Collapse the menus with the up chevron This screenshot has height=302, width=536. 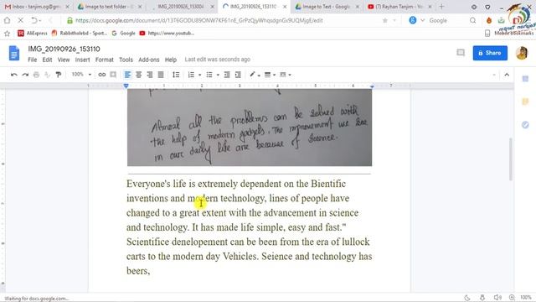click(507, 75)
